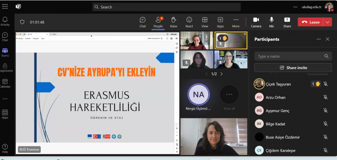Screen dimensions: 337x160
Task: Share your screen content
Action: pos(287,22)
